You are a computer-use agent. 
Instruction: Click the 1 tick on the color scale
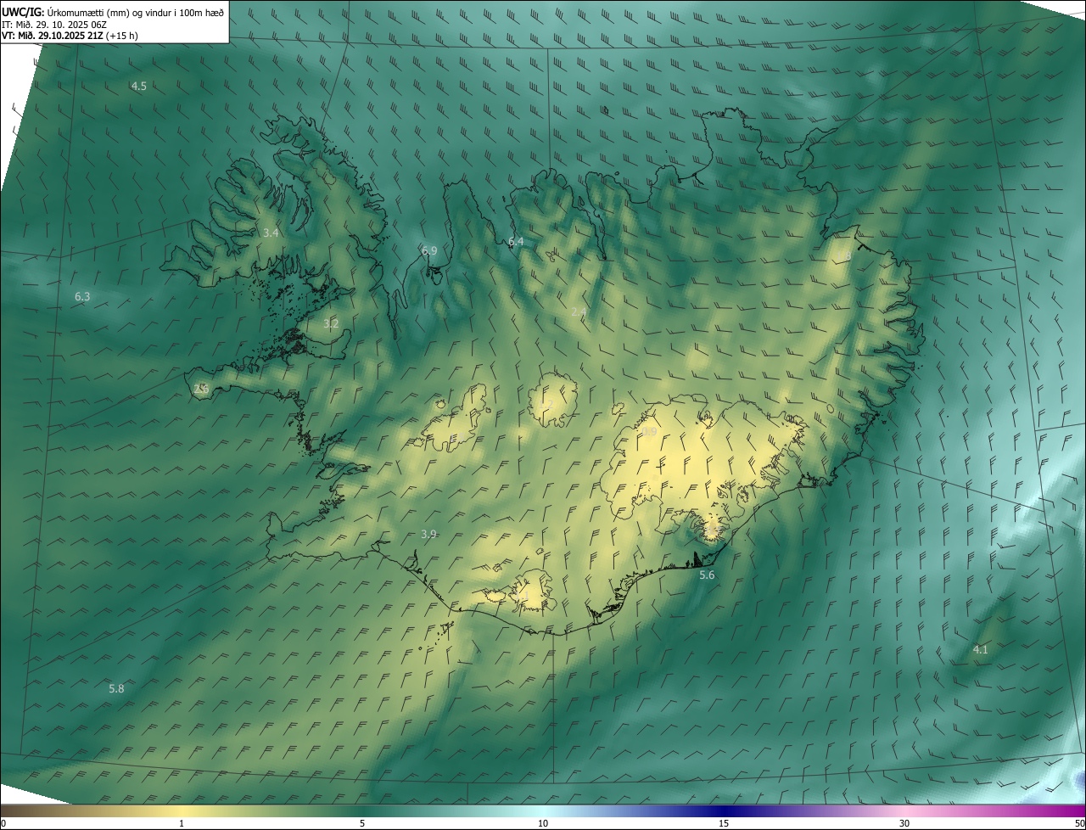coord(182,823)
